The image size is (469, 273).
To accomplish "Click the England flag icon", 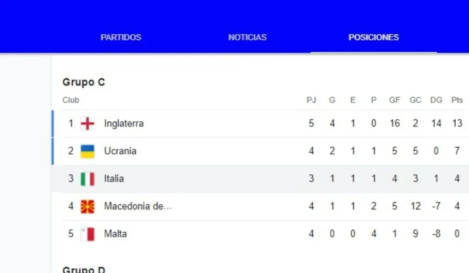I will (x=87, y=123).
